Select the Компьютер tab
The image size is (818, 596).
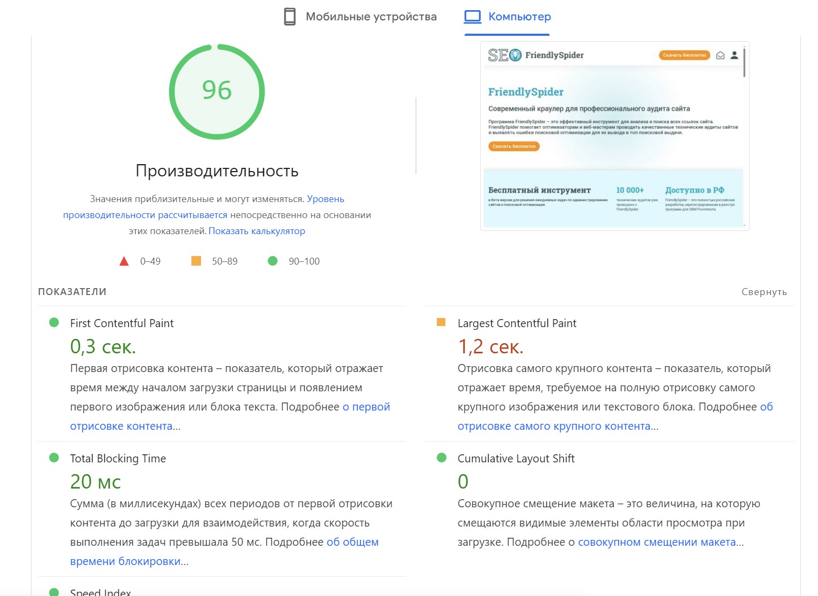click(x=519, y=17)
